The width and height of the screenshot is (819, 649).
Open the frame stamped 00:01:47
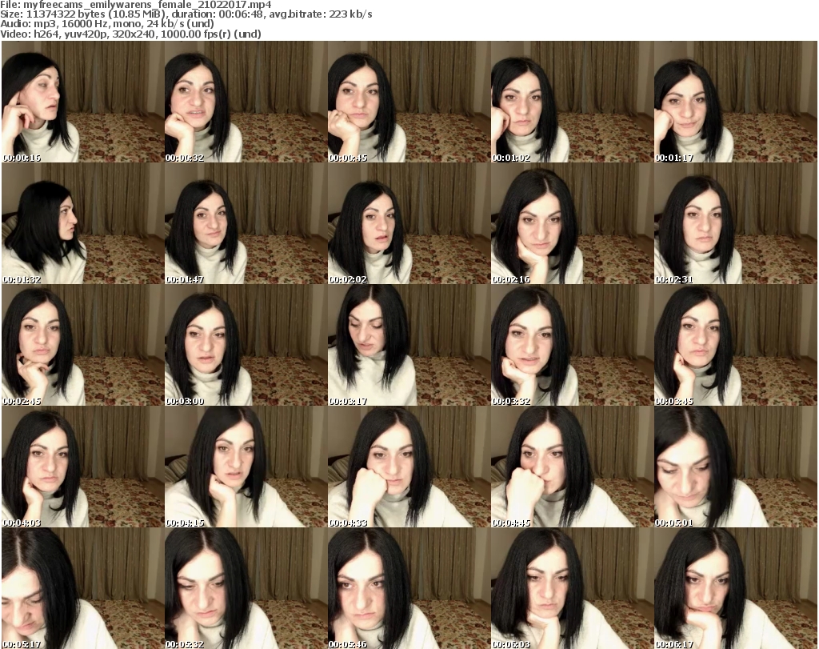(246, 223)
